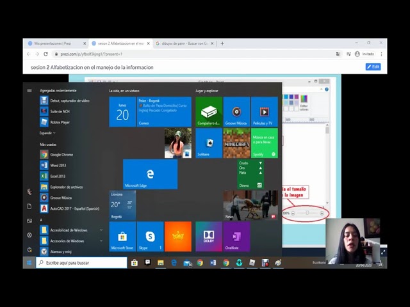The width and height of the screenshot is (410, 307).
Task: Open the News tile
Action: [250, 205]
